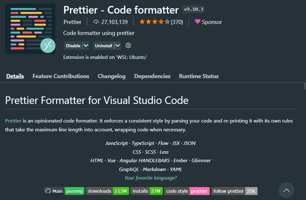Click the (370) ratings count

[177, 22]
